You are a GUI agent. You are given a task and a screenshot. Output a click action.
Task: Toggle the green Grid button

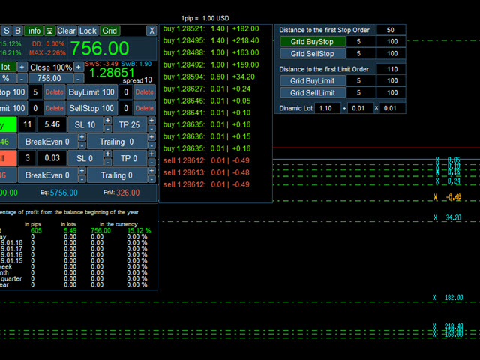click(109, 31)
